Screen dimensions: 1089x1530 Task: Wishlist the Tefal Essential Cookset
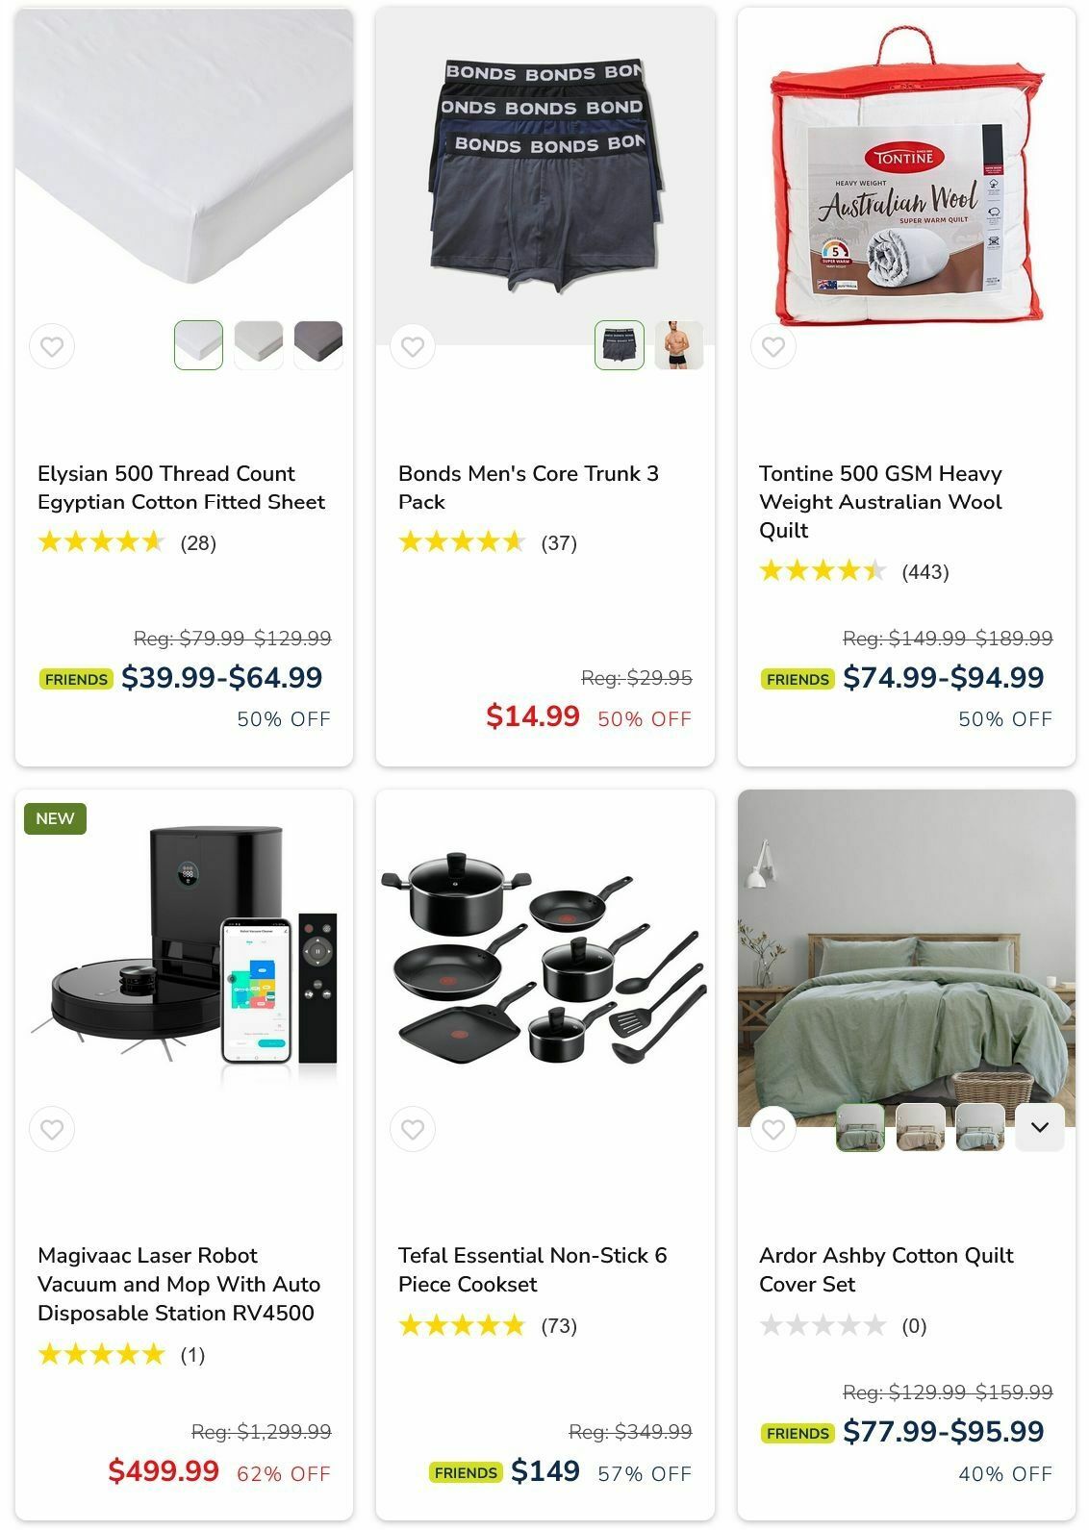(x=413, y=1129)
